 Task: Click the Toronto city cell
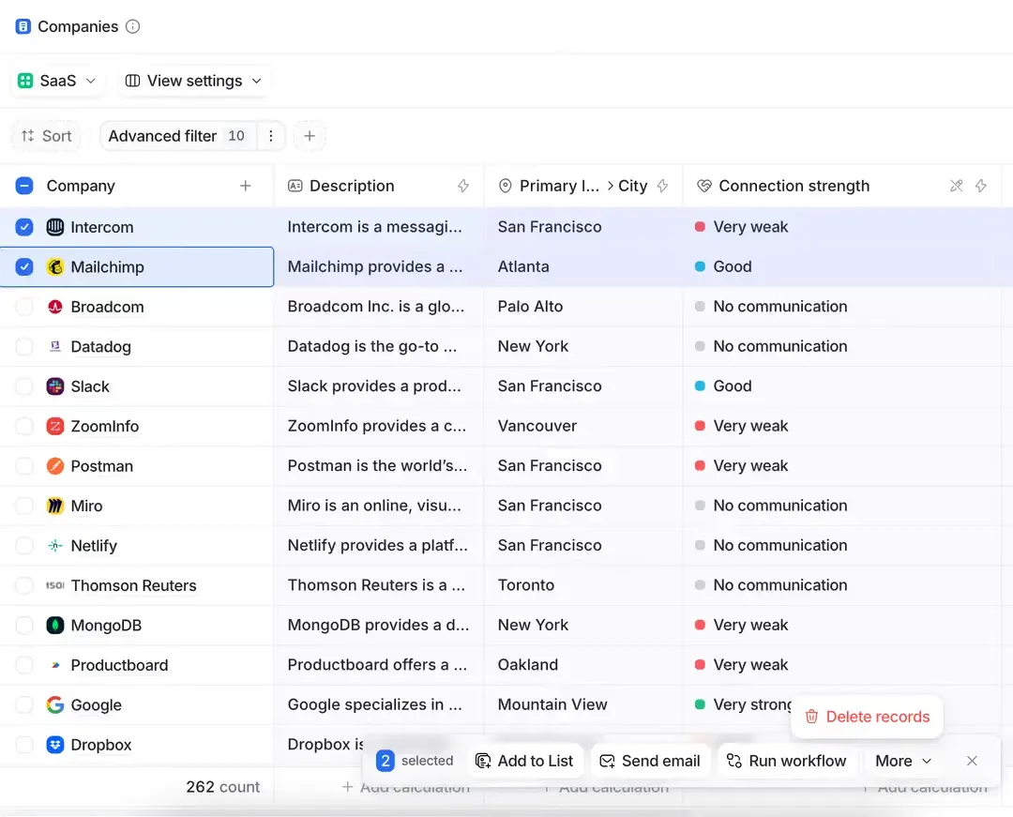click(x=583, y=586)
